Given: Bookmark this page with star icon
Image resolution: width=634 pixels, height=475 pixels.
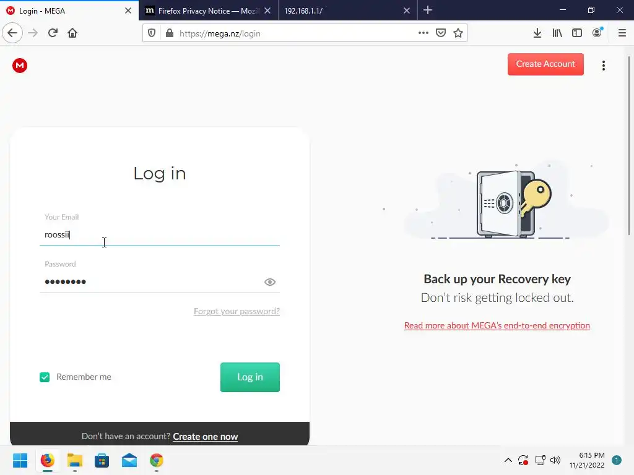Looking at the screenshot, I should (x=458, y=33).
